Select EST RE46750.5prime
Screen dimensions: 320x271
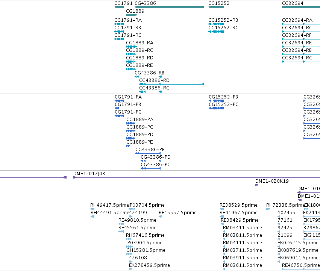[301, 265]
